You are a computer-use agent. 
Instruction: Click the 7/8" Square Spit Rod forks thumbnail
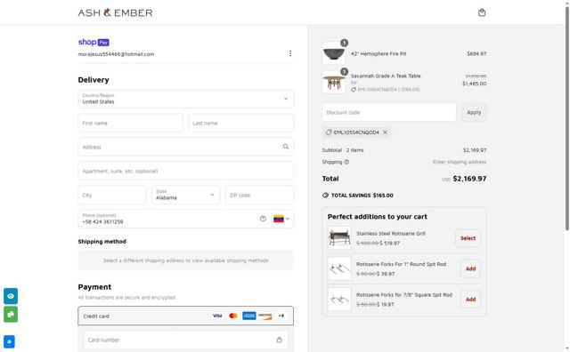[x=339, y=300]
